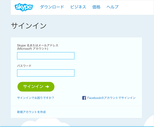The width and height of the screenshot is (154, 127).
Task: Click the Facebook logo icon
Action: [84, 98]
